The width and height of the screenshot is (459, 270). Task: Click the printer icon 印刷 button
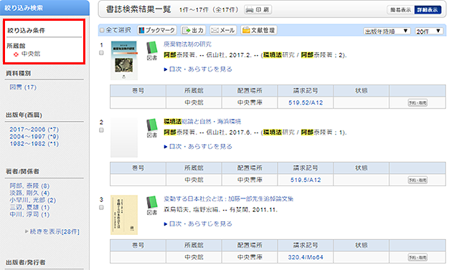coord(258,9)
